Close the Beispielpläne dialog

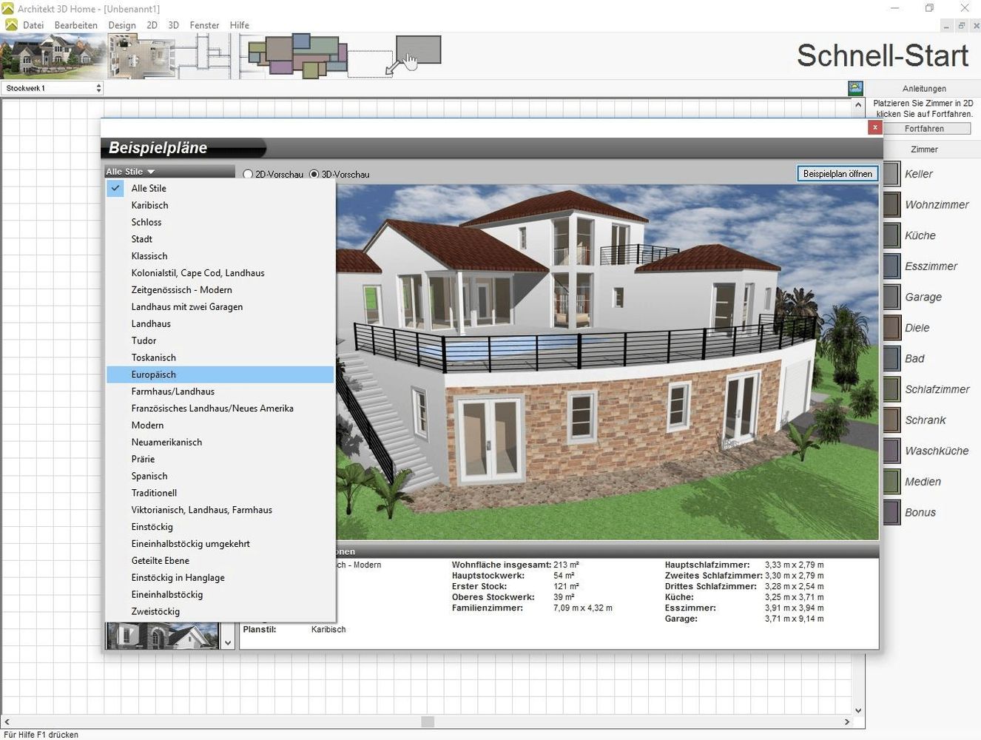pos(874,127)
